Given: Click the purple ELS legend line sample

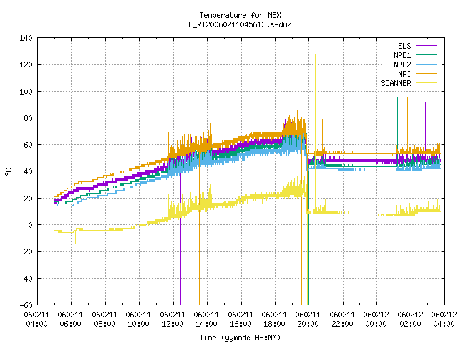Looking at the screenshot, I should [x=426, y=46].
